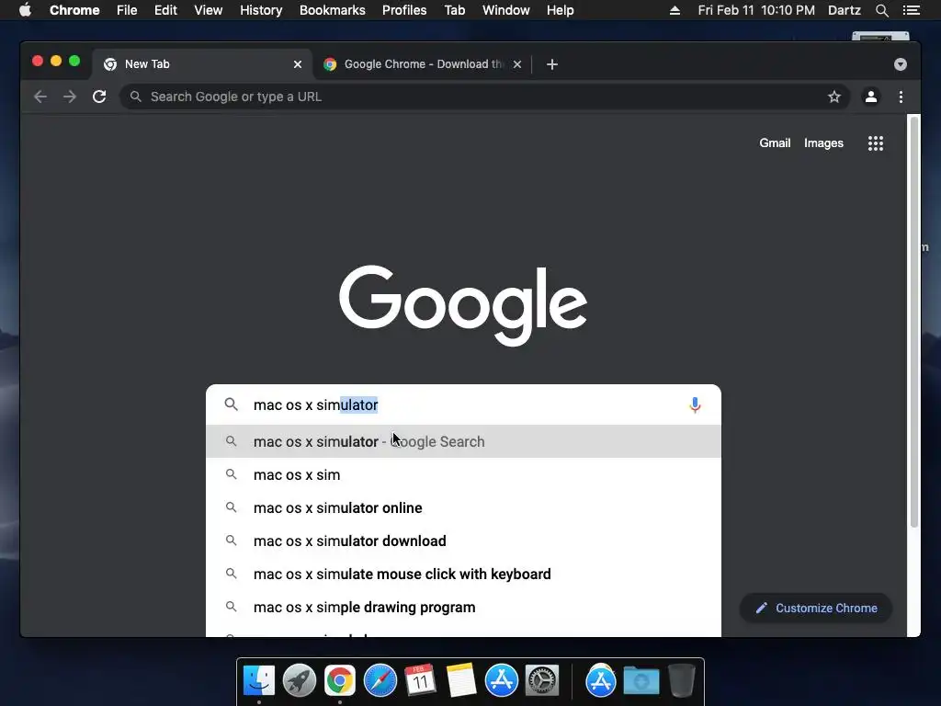Open Trash from the Dock
Image resolution: width=941 pixels, height=706 pixels.
pyautogui.click(x=681, y=680)
